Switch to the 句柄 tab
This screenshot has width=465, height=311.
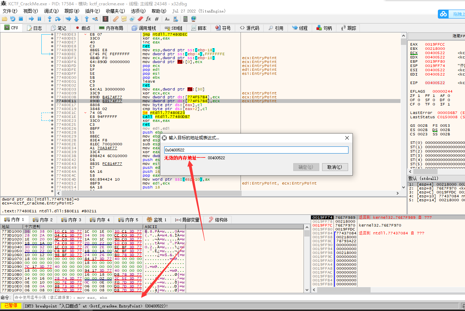tap(324, 28)
